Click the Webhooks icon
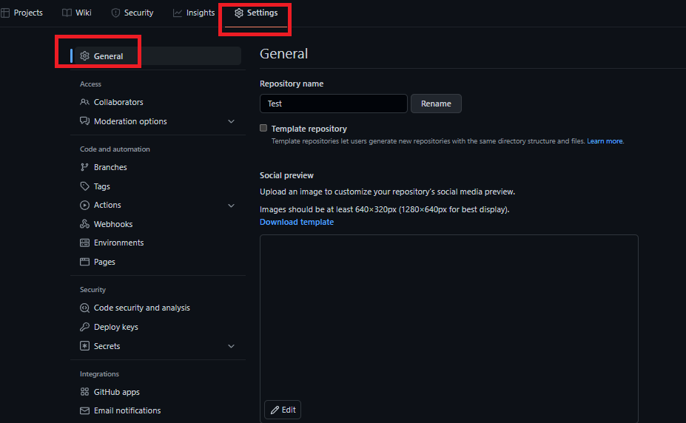Viewport: 686px width, 423px height. [84, 224]
